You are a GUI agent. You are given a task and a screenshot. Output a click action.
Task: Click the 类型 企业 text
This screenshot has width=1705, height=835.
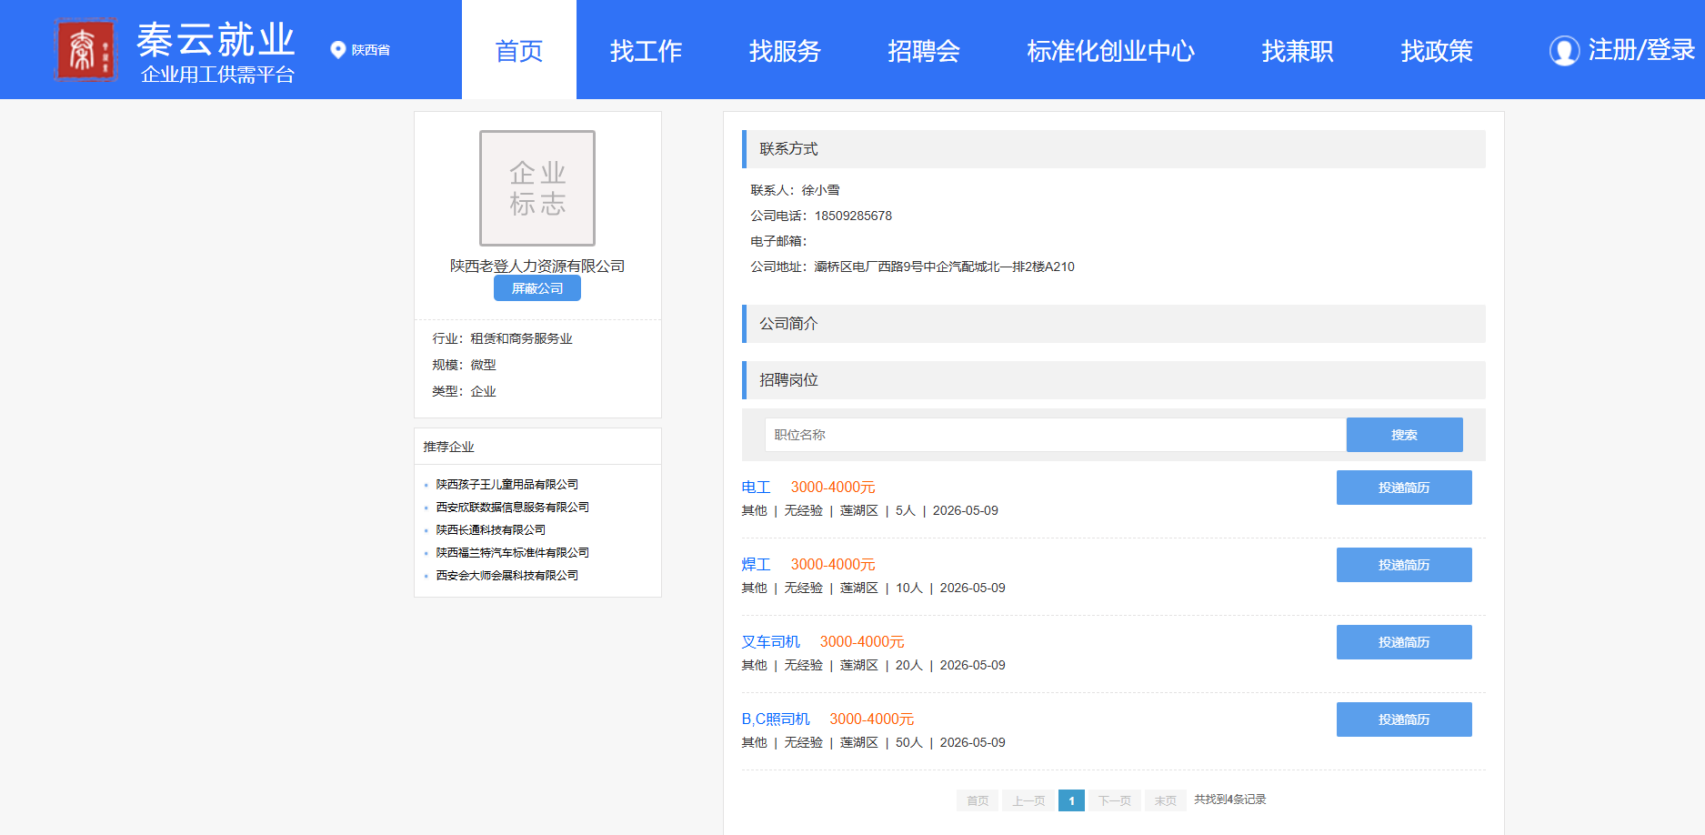[x=464, y=391]
